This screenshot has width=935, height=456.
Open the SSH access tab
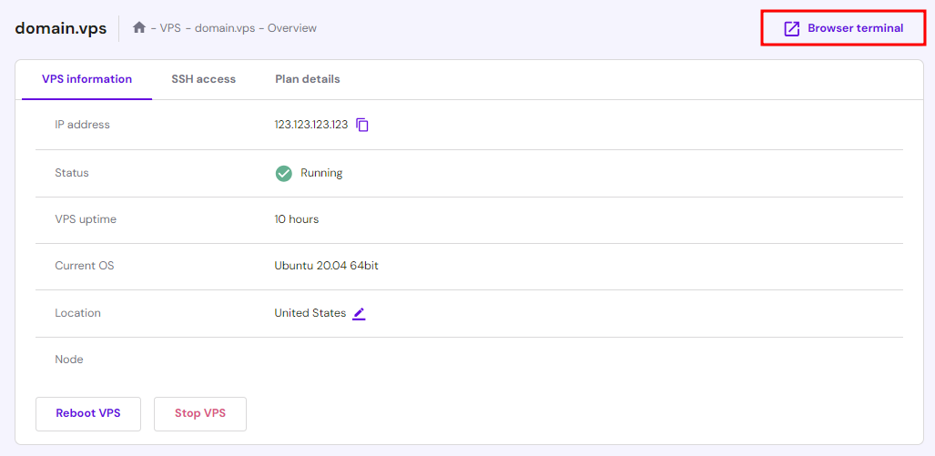tap(203, 79)
